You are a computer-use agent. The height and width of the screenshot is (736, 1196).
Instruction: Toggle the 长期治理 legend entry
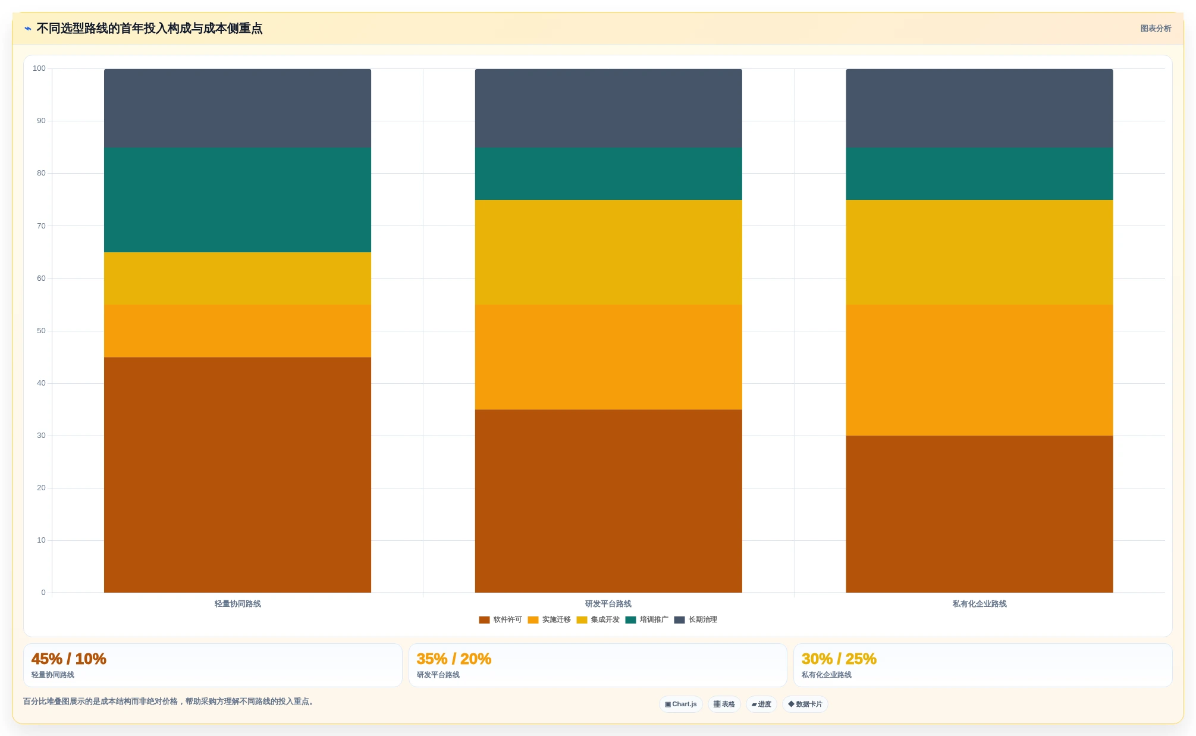pos(695,619)
